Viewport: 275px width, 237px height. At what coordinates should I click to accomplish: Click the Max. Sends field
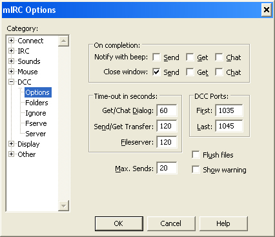pyautogui.click(x=167, y=168)
